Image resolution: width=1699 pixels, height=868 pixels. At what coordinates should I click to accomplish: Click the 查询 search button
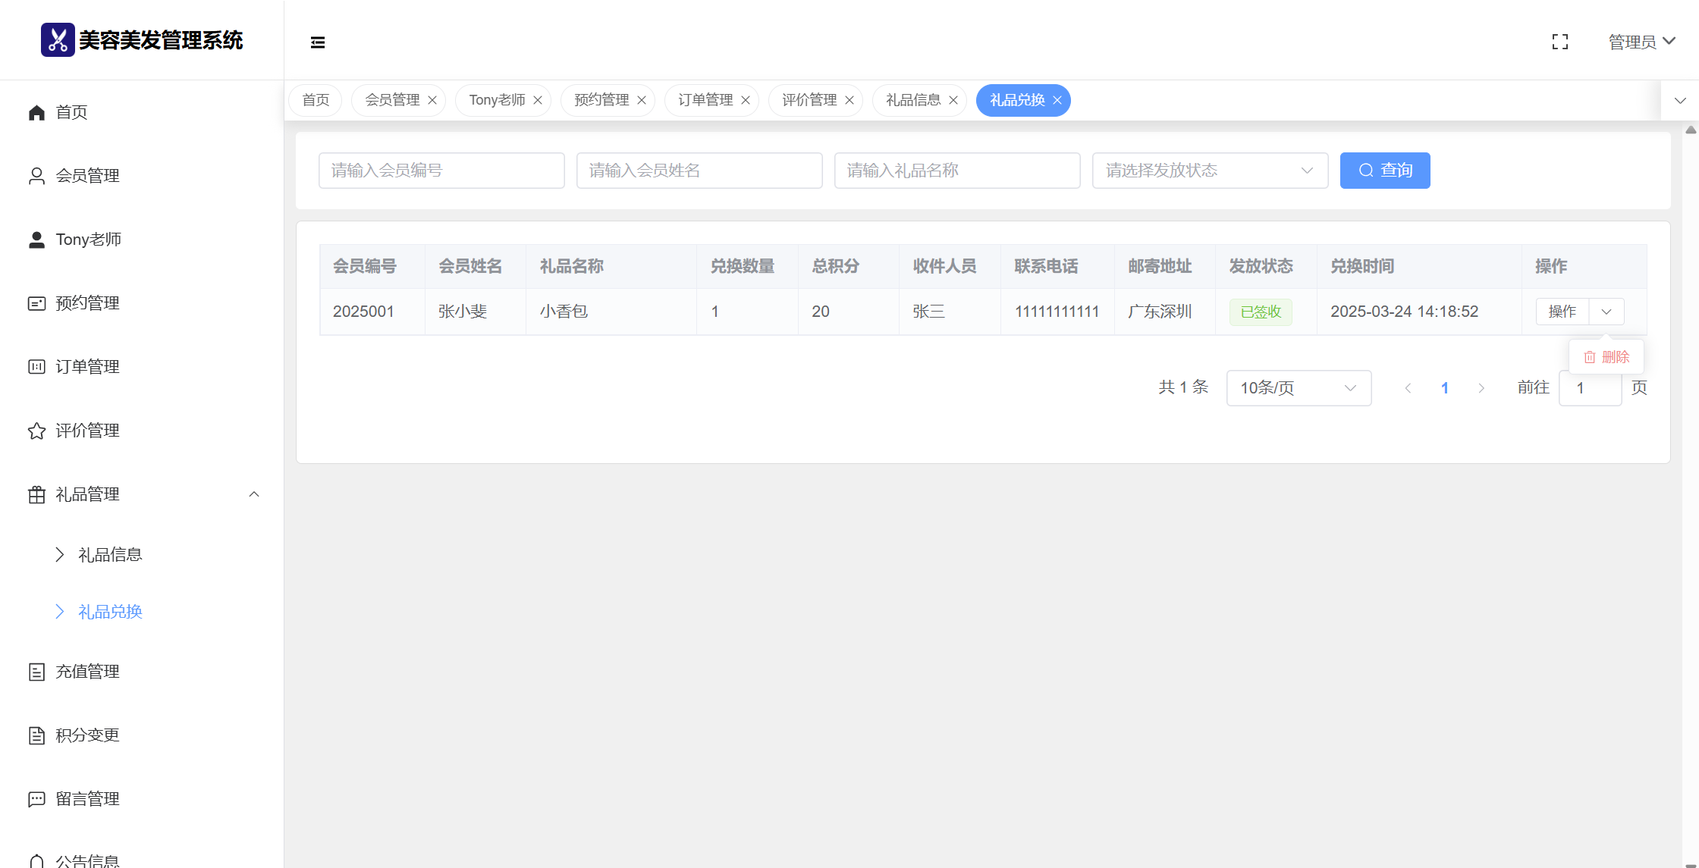coord(1384,171)
